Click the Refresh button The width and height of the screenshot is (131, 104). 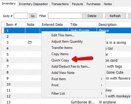pyautogui.click(x=115, y=16)
